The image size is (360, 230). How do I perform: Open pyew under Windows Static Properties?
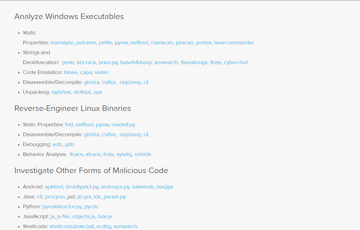click(x=121, y=43)
